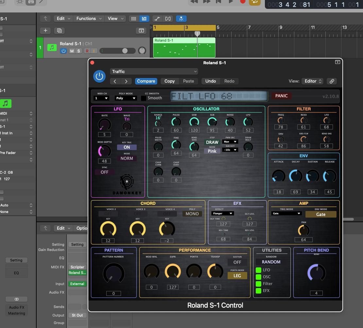The height and width of the screenshot is (328, 363).
Task: Click the Scripter MIDI FX slot
Action: 77,267
